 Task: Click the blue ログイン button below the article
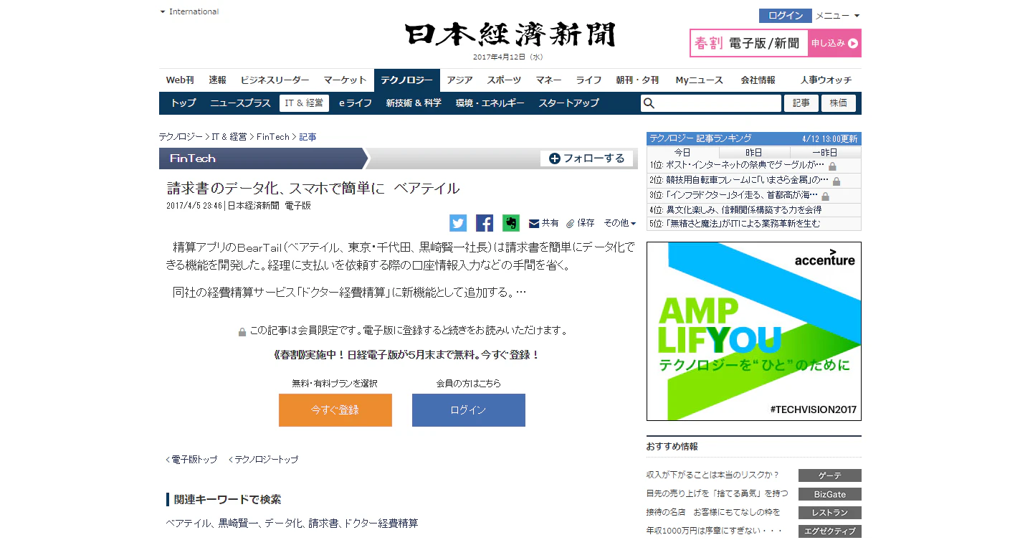click(x=469, y=410)
